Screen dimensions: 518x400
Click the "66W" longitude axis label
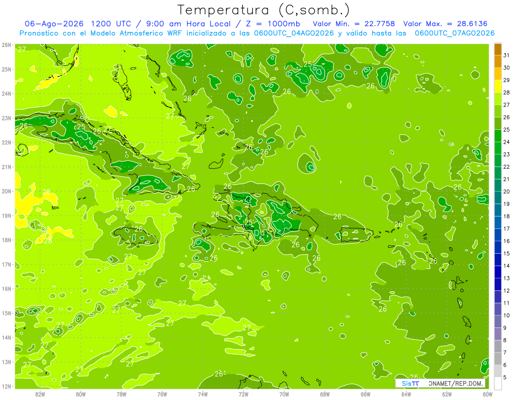(366, 394)
